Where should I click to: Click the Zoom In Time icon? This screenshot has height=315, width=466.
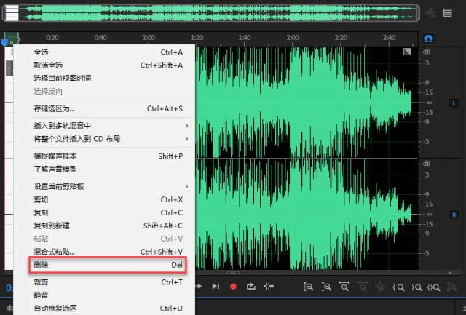pos(344,287)
